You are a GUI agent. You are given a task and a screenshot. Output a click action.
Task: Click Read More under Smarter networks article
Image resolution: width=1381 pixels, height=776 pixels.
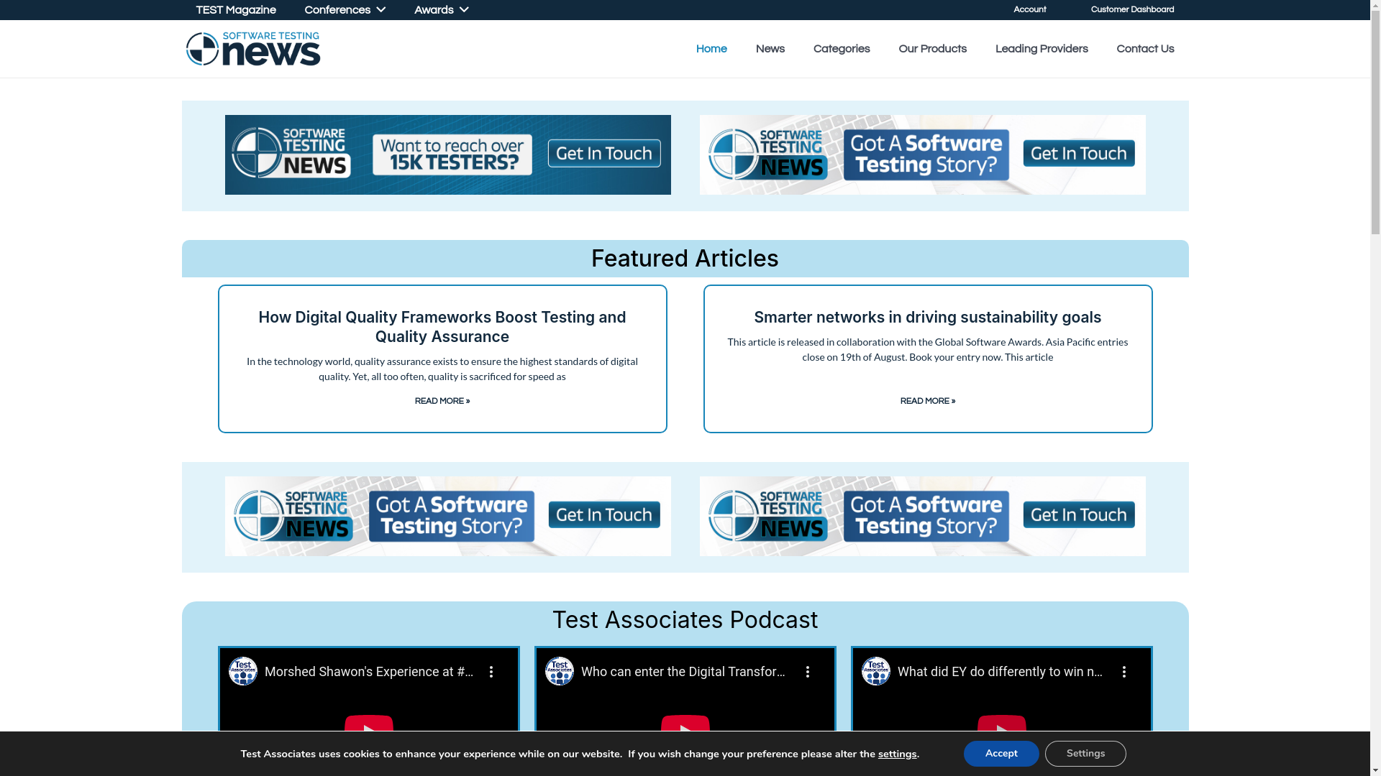coord(928,401)
